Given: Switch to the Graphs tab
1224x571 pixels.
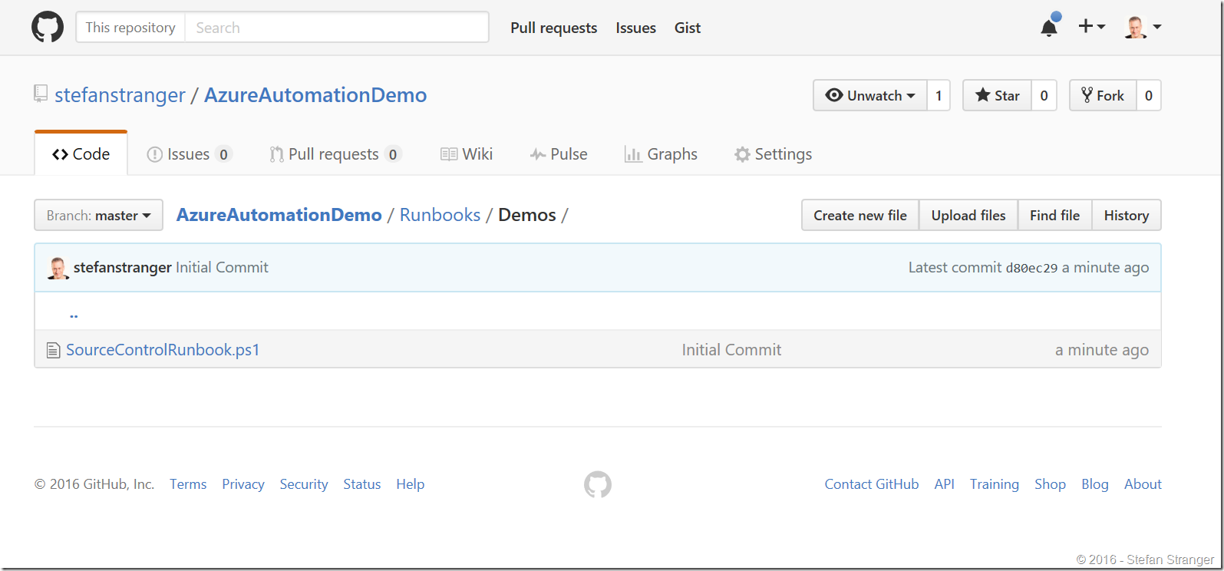Looking at the screenshot, I should pos(661,154).
